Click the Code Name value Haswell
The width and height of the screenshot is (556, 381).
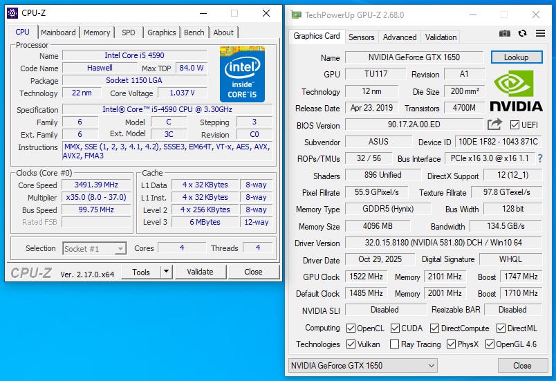[100, 68]
